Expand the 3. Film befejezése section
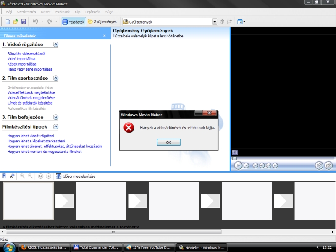Viewport: 336px width, 252px height. [56, 117]
